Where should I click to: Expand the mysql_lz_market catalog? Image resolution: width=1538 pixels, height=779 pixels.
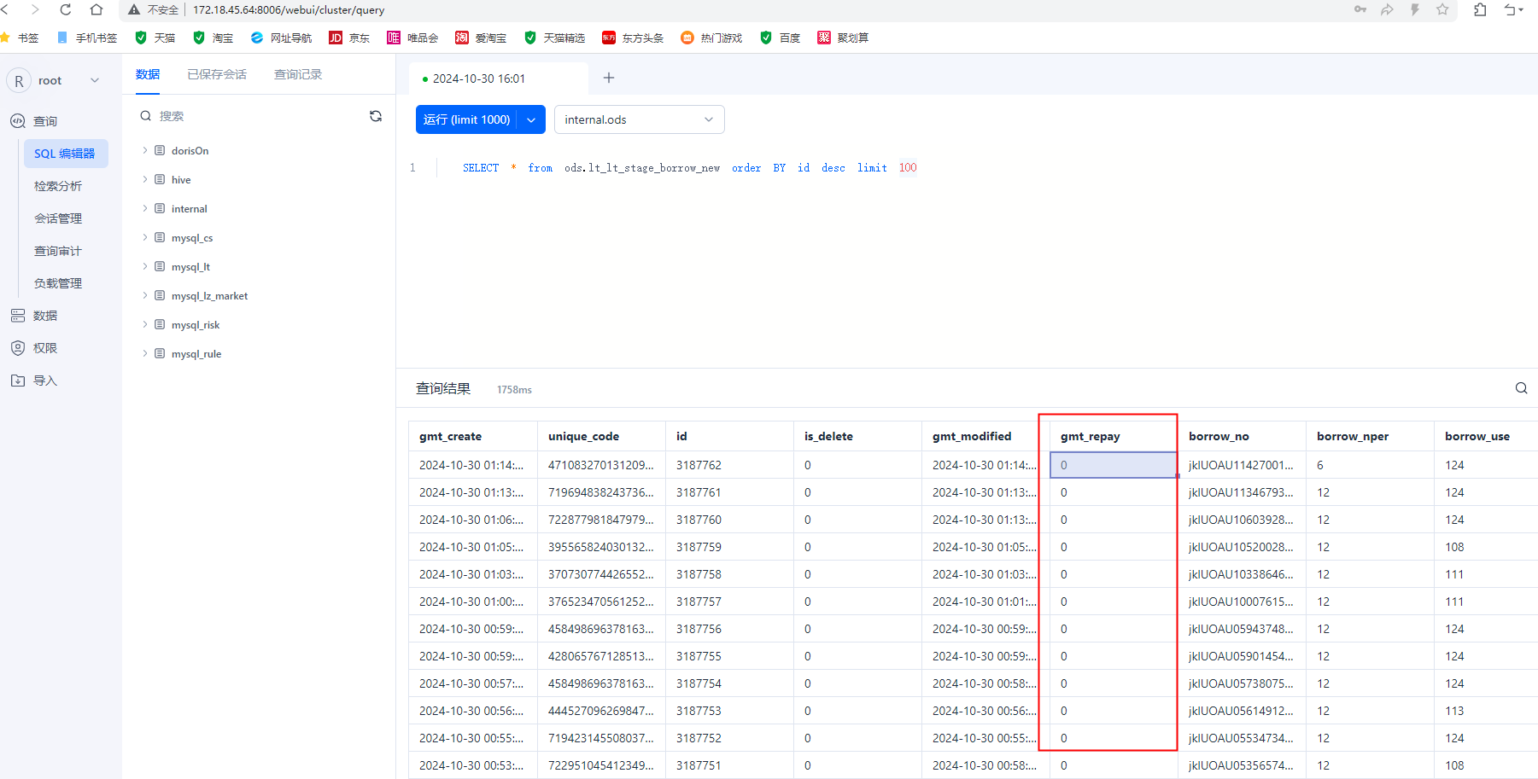pos(145,295)
